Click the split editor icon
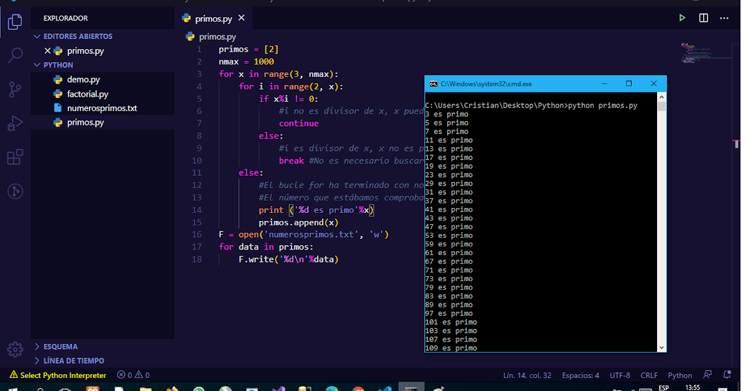The width and height of the screenshot is (746, 391). [x=703, y=17]
